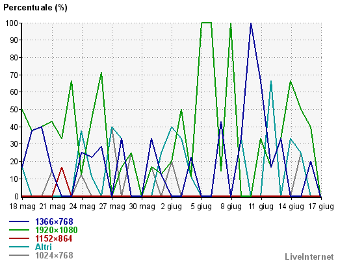The image size is (338, 263).
Task: Open the LiveInternet watermark link
Action: click(x=309, y=257)
